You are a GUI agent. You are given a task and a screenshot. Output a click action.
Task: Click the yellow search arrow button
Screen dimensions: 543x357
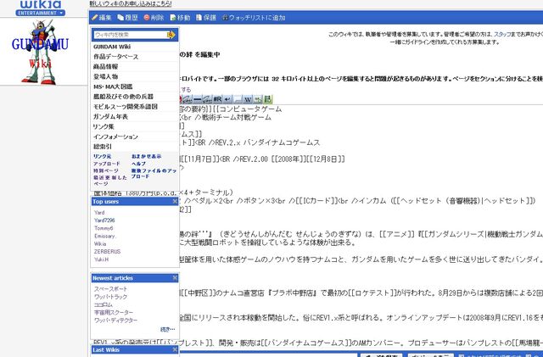click(171, 35)
